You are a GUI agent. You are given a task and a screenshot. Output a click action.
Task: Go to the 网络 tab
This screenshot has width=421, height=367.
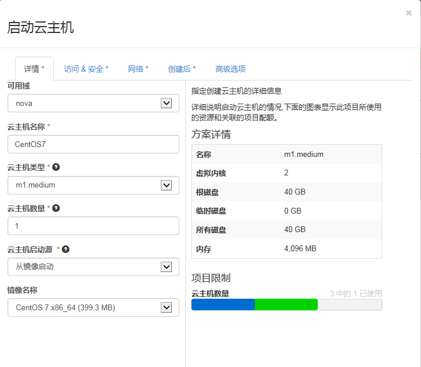(138, 69)
